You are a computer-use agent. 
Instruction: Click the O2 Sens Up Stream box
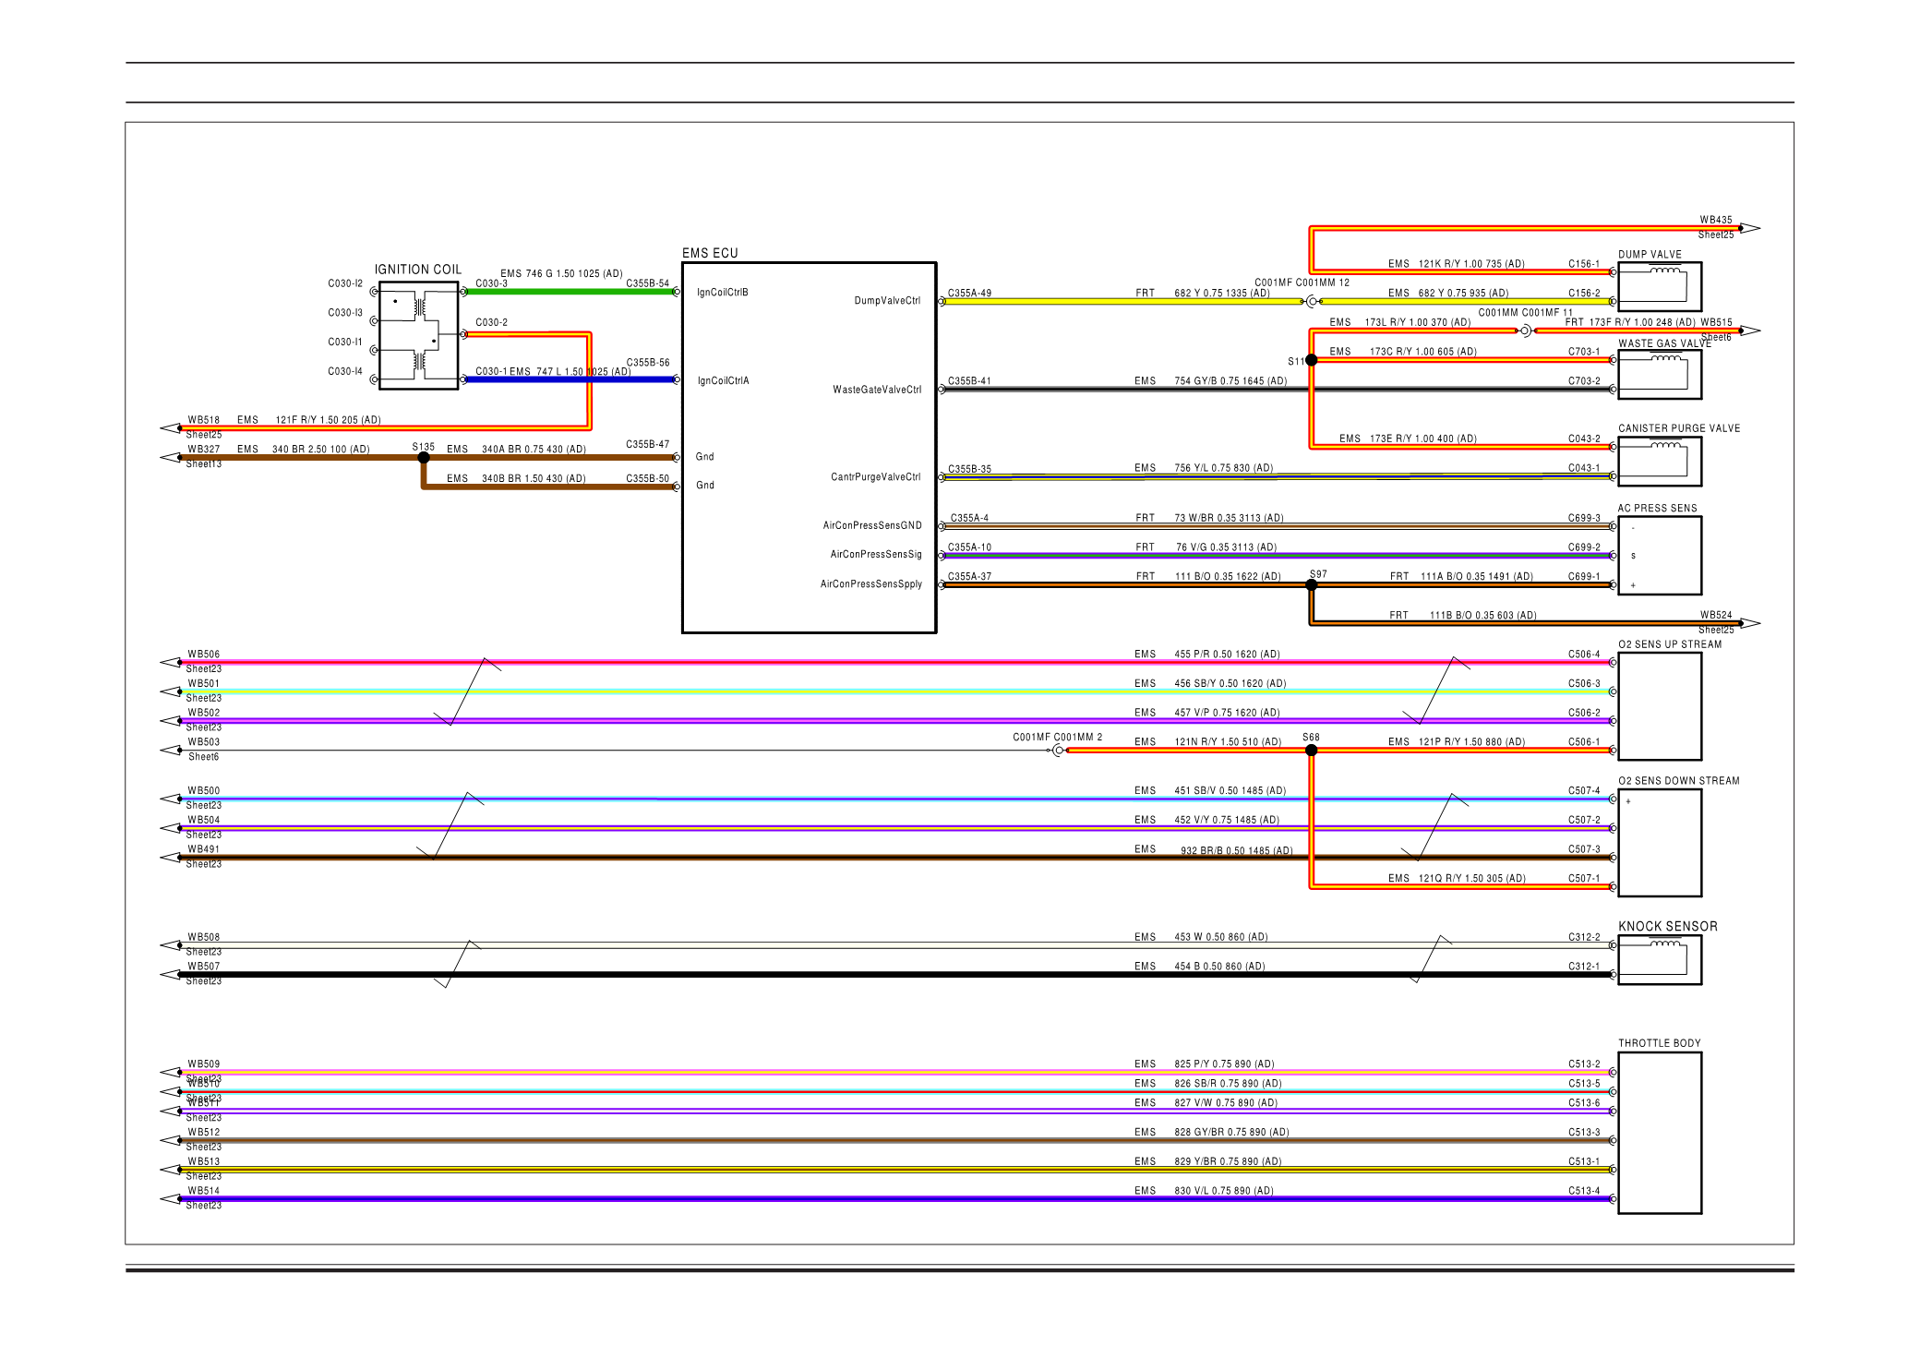[1659, 706]
